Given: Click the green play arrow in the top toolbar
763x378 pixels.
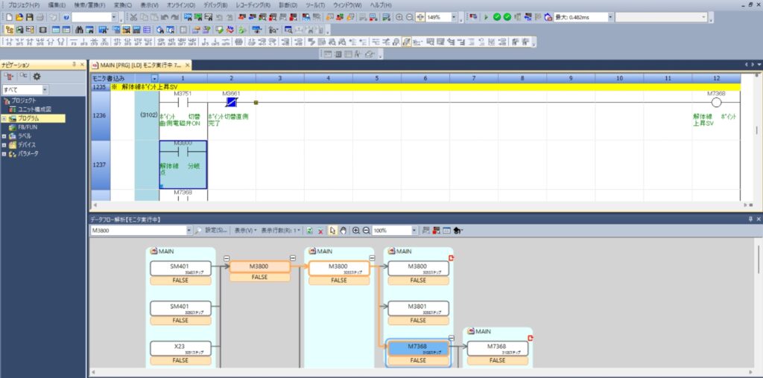Looking at the screenshot, I should (487, 16).
